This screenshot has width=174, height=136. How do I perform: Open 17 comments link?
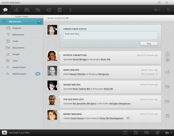pyautogui.click(x=148, y=74)
